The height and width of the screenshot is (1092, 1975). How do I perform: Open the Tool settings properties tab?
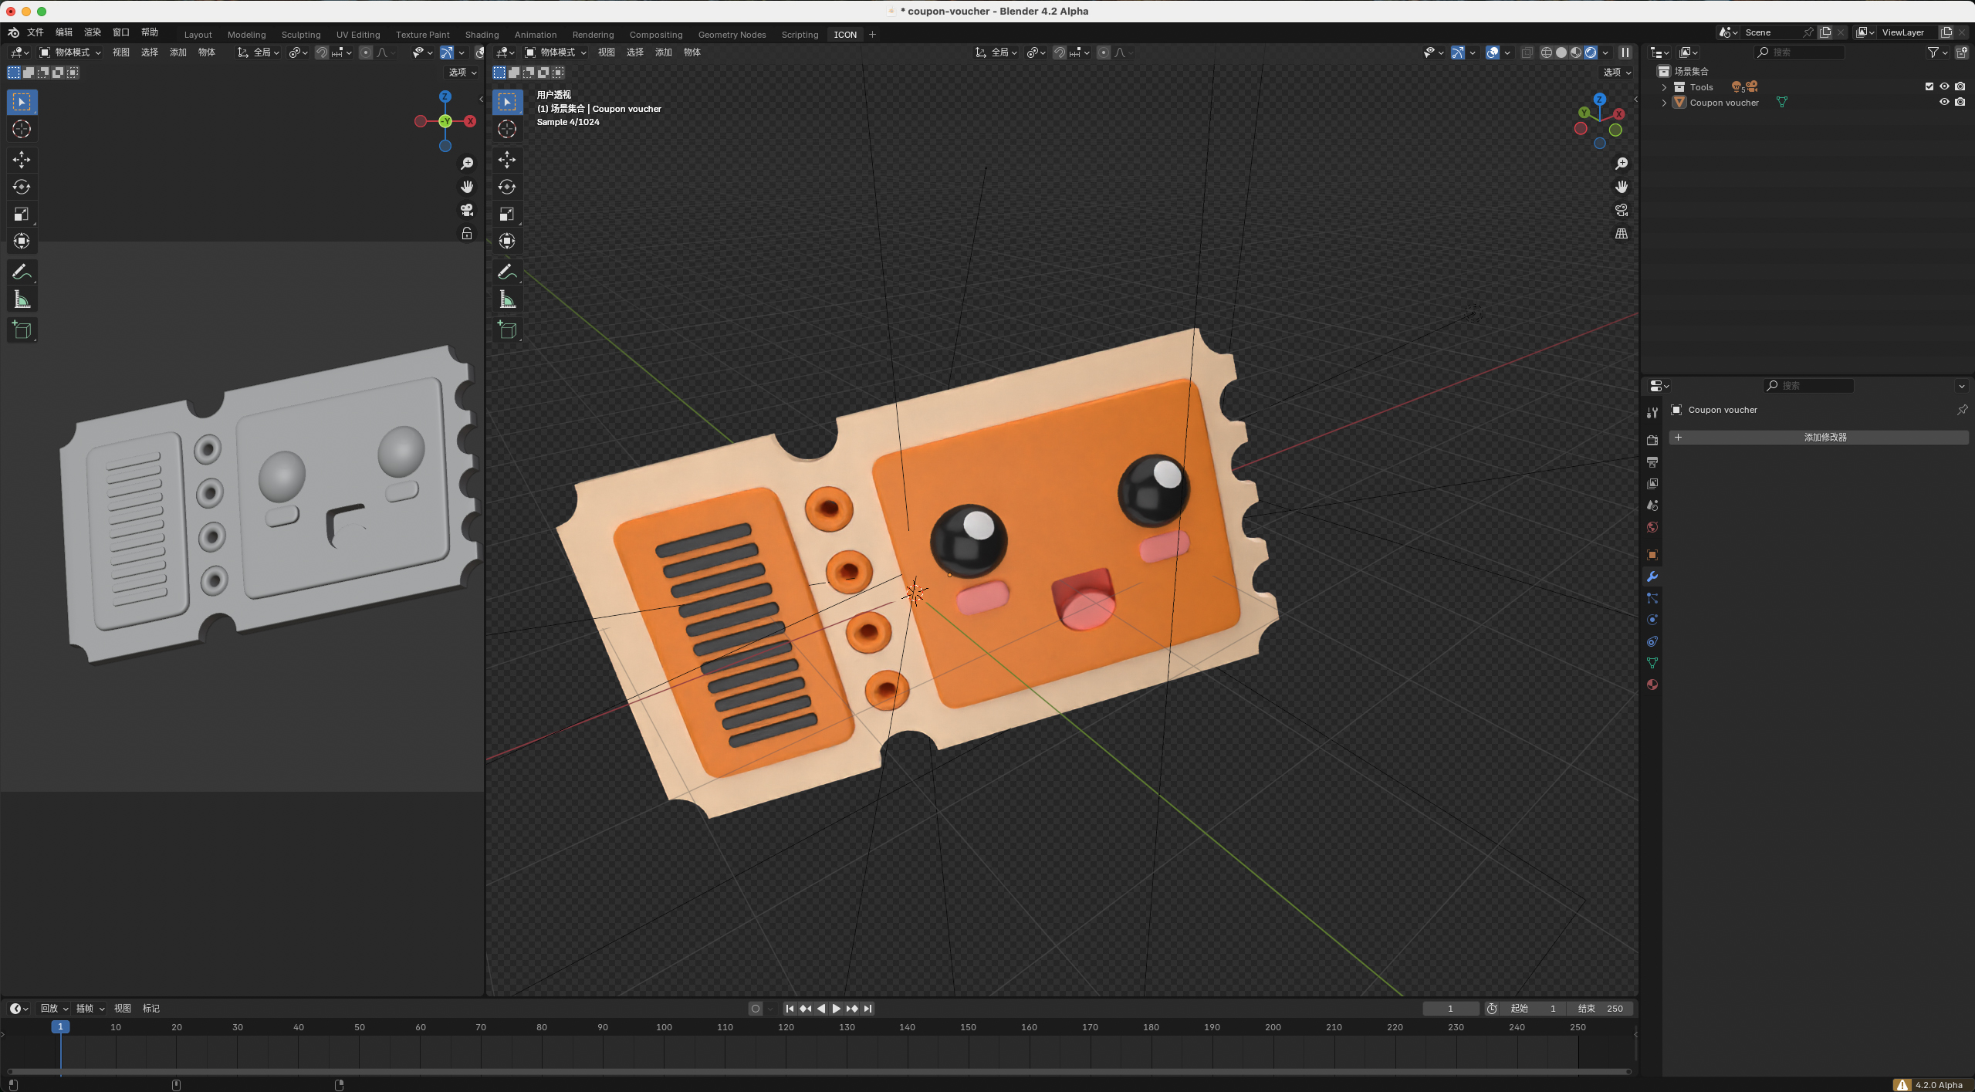coord(1652,413)
